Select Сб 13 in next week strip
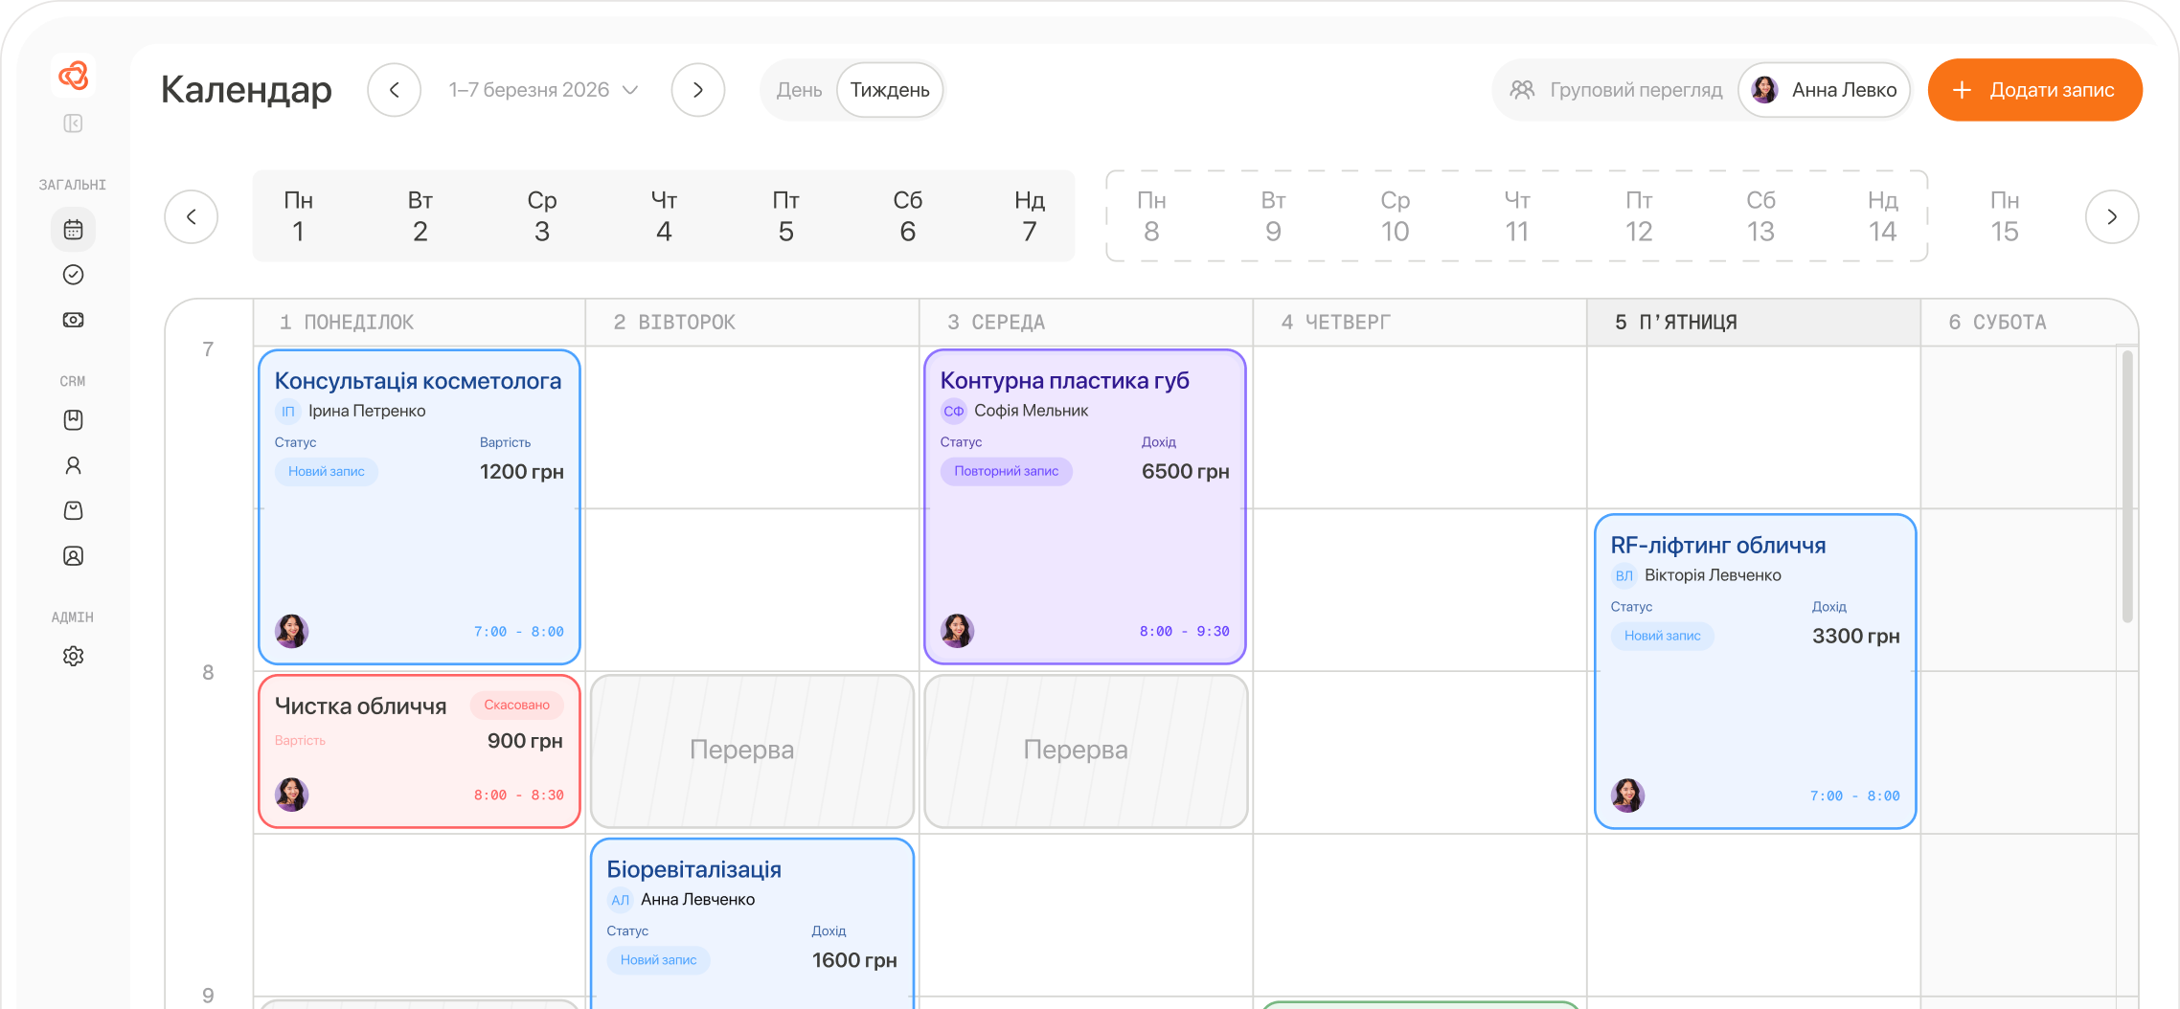Image resolution: width=2180 pixels, height=1009 pixels. [x=1760, y=216]
